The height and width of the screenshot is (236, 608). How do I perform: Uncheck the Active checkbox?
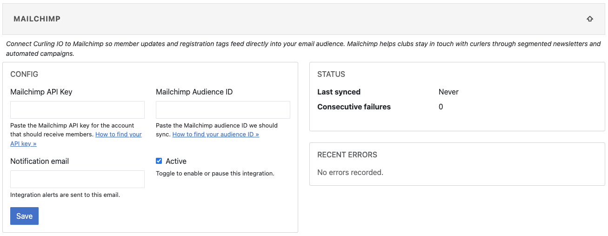pyautogui.click(x=159, y=161)
